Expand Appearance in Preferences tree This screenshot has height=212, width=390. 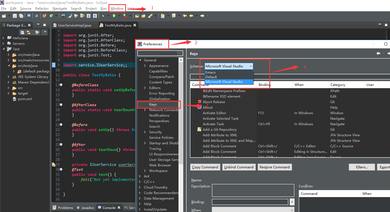[x=145, y=66]
